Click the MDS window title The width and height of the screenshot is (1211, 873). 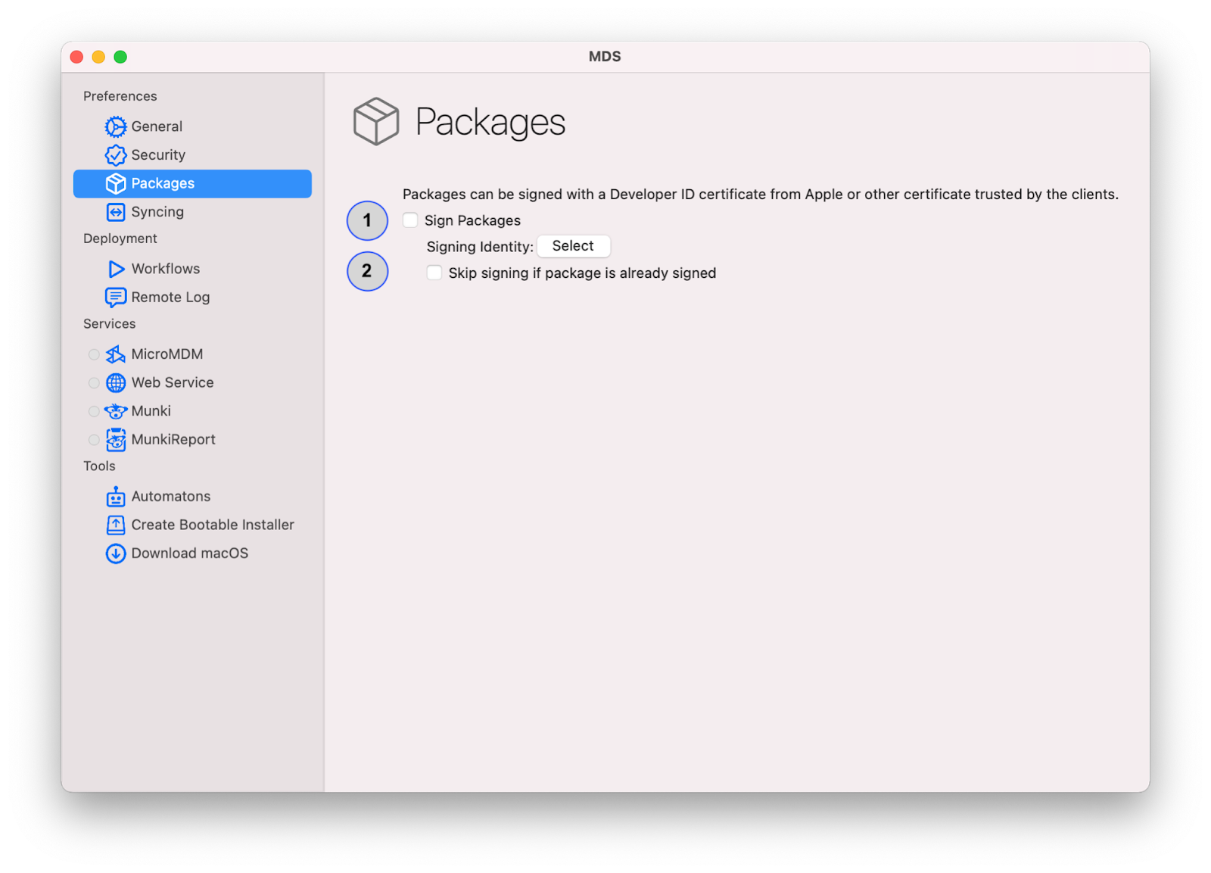tap(605, 57)
